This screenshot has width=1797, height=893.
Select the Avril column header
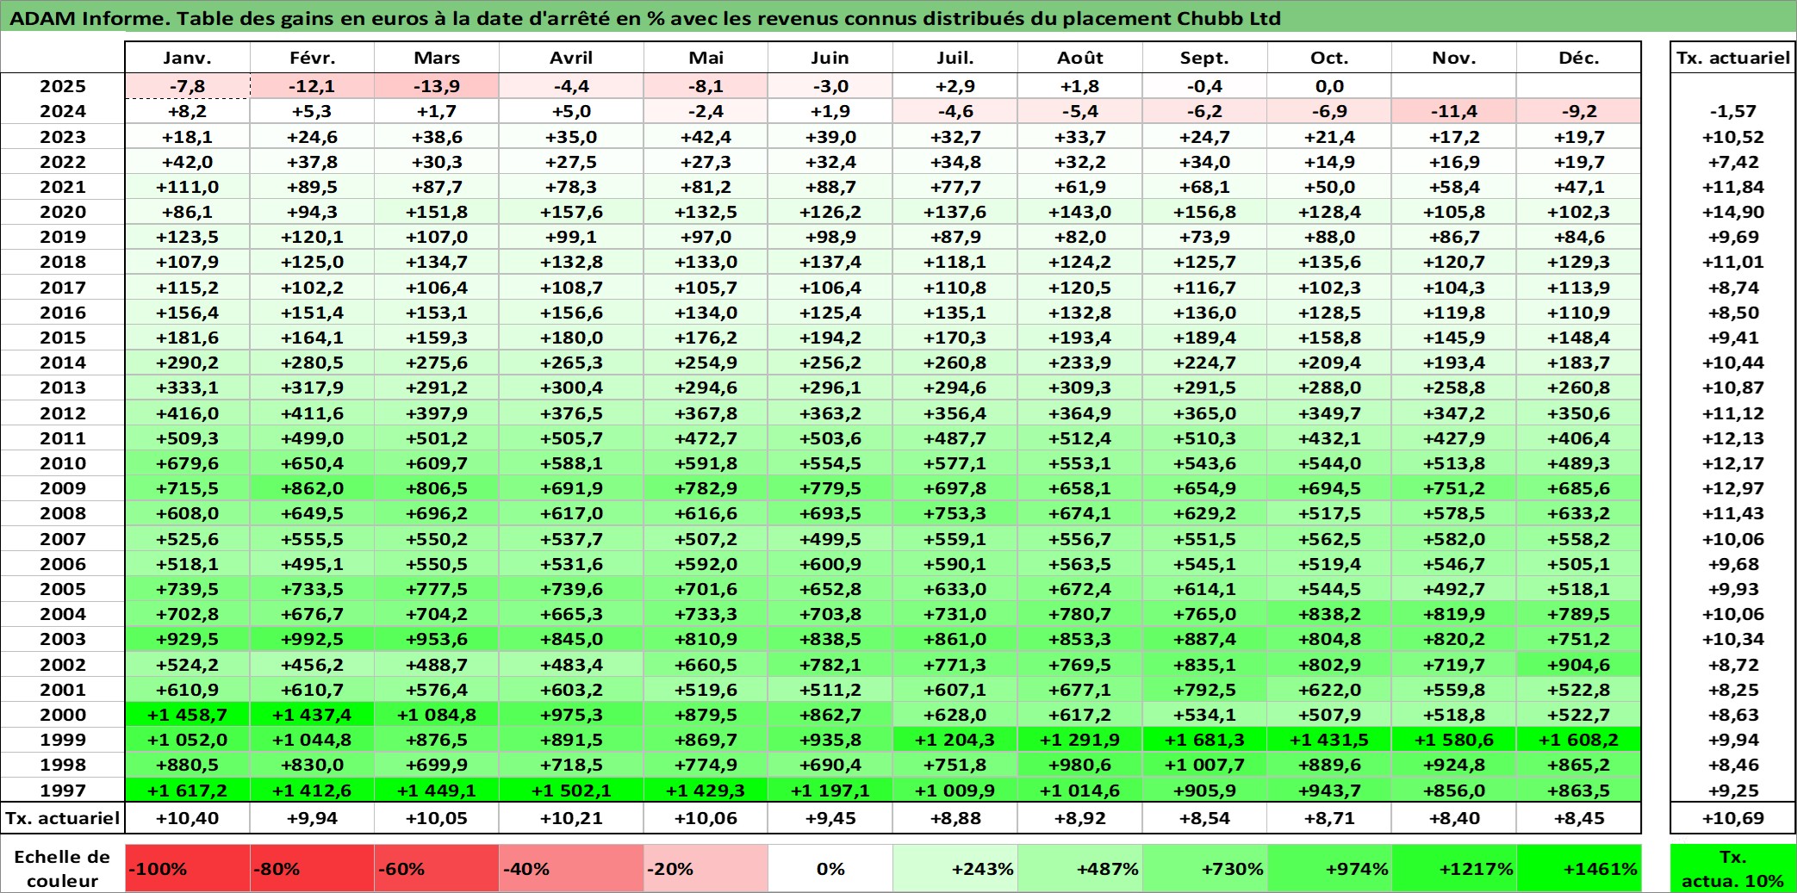point(571,58)
